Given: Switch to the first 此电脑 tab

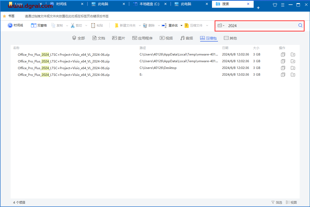Looking at the screenshot, I should point(103,4).
